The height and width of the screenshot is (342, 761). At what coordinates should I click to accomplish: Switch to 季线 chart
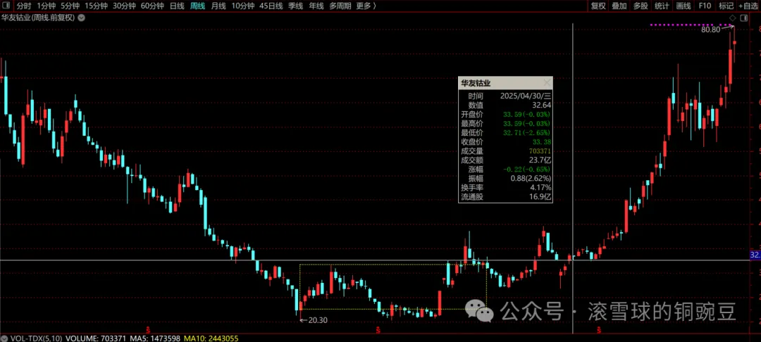(x=295, y=6)
